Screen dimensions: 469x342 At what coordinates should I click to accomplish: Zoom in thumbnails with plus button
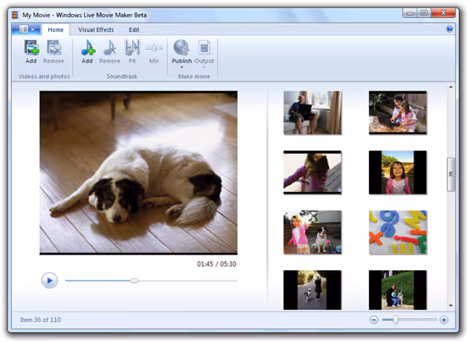[x=444, y=320]
